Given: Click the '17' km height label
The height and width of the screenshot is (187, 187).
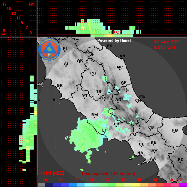Looking at the screenshot, I should click(x=4, y=4).
